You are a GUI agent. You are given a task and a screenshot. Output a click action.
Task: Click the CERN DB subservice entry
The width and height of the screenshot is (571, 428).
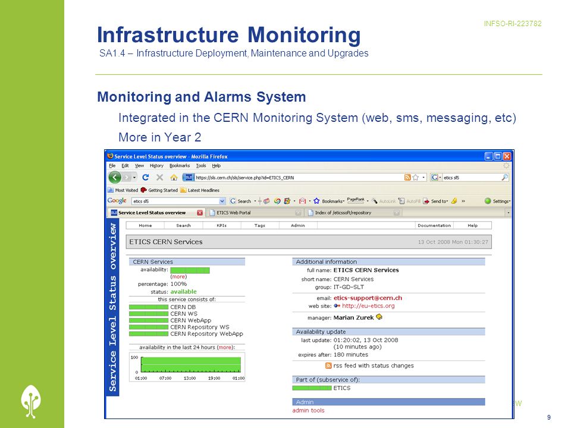(x=183, y=307)
